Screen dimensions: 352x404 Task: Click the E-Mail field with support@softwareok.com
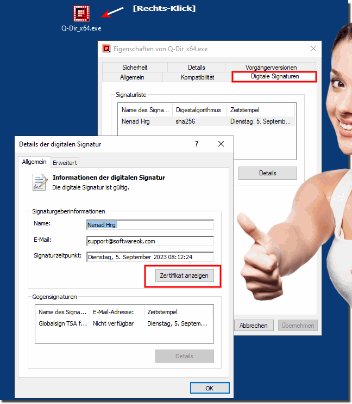click(x=150, y=241)
